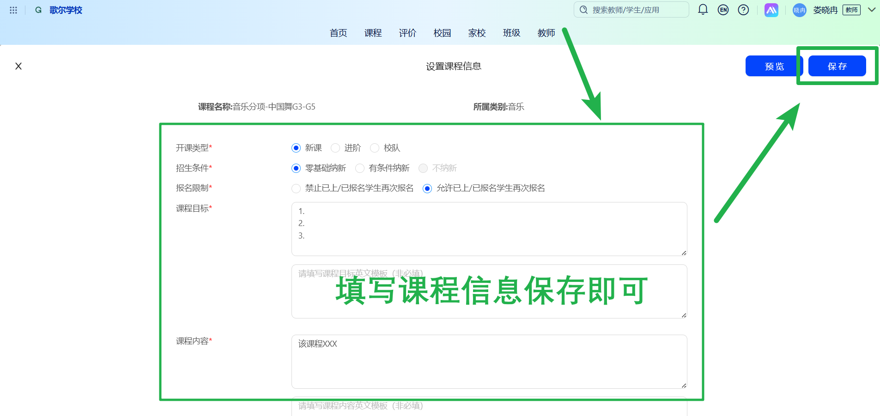The width and height of the screenshot is (880, 416).
Task: Grab the 课程内容 textarea resize handle
Action: pos(684,385)
